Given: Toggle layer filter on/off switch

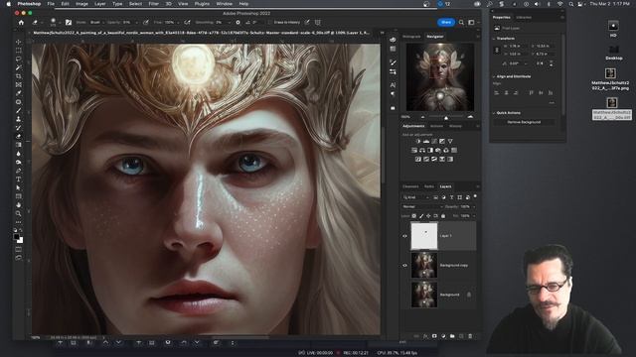Looking at the screenshot, I should pos(475,196).
